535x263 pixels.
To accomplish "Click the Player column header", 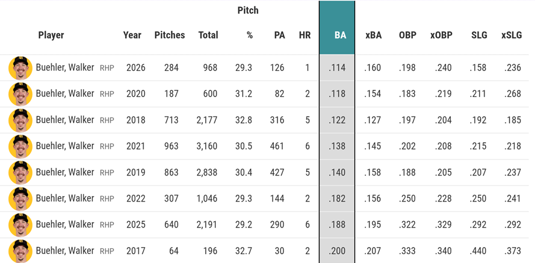I will tap(51, 35).
